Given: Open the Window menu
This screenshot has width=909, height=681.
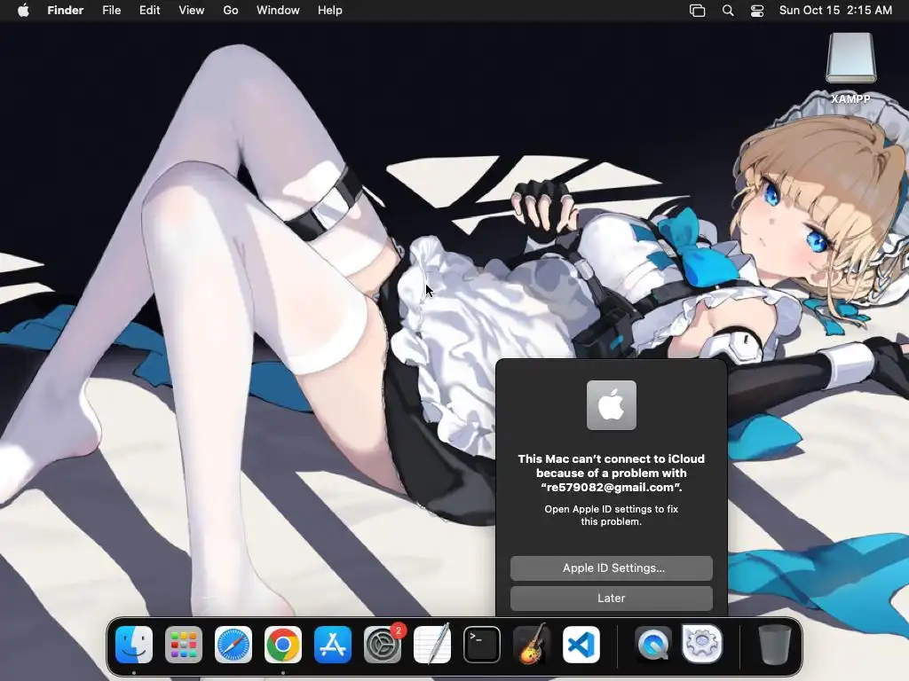Looking at the screenshot, I should coord(278,11).
